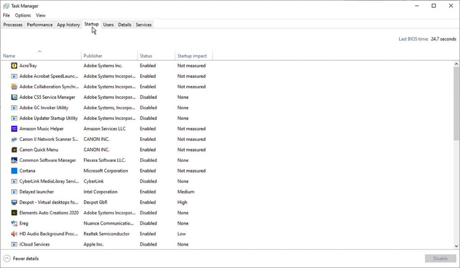Screen dimensions: 460x268
Task: Click the Task Manager title bar icon
Action: coord(6,6)
